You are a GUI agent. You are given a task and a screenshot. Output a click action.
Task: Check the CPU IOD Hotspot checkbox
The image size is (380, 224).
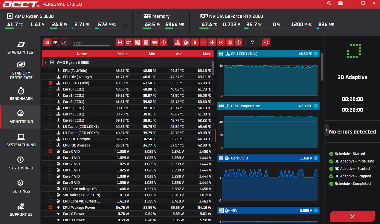pyautogui.click(x=50, y=139)
